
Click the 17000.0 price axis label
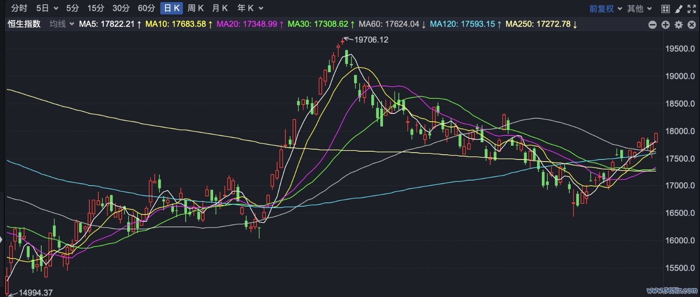[680, 186]
